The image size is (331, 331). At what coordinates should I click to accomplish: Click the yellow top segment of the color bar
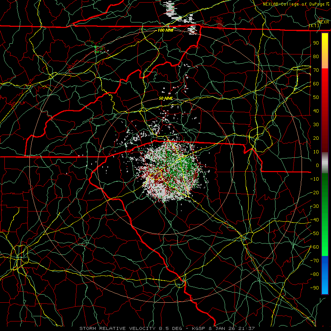click(x=325, y=51)
